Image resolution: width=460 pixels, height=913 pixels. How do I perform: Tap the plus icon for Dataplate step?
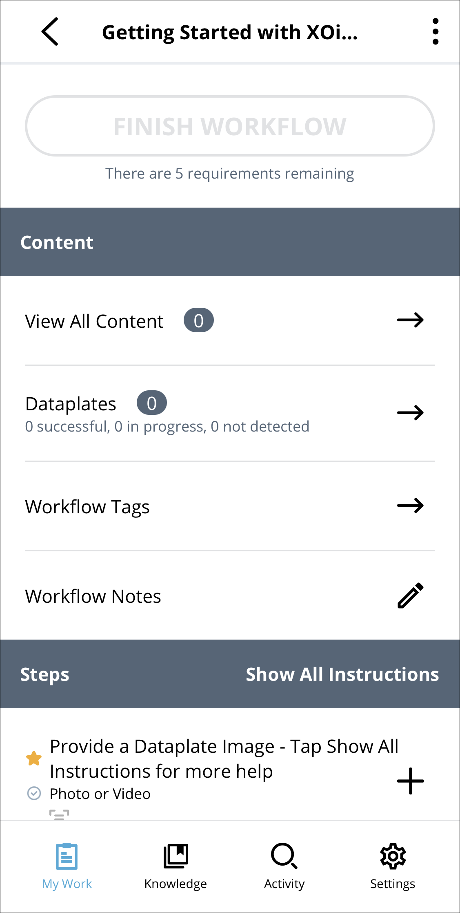tap(410, 781)
